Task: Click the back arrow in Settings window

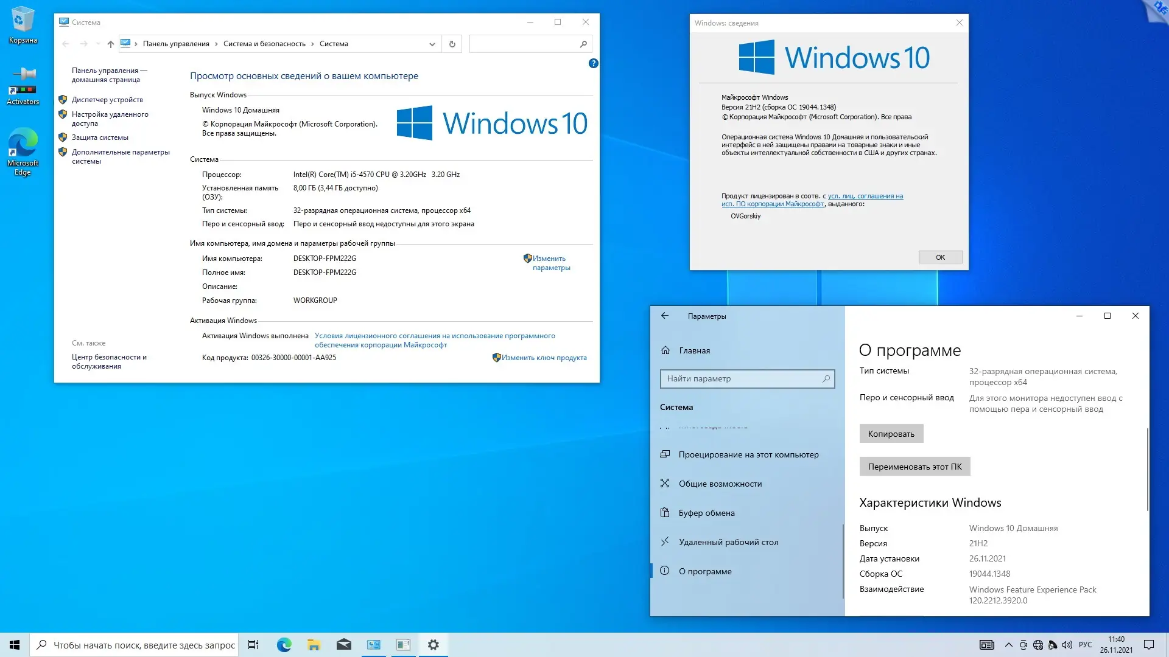Action: [665, 316]
